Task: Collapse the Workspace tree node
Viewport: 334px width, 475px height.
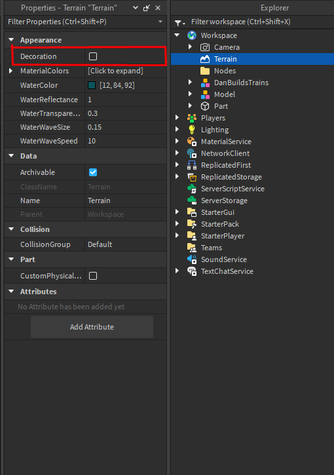Action: 177,35
